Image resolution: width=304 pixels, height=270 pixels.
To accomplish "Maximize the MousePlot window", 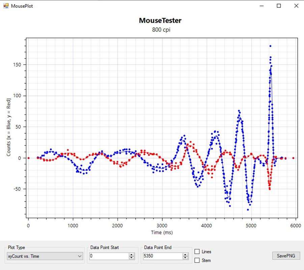I will pyautogui.click(x=279, y=6).
